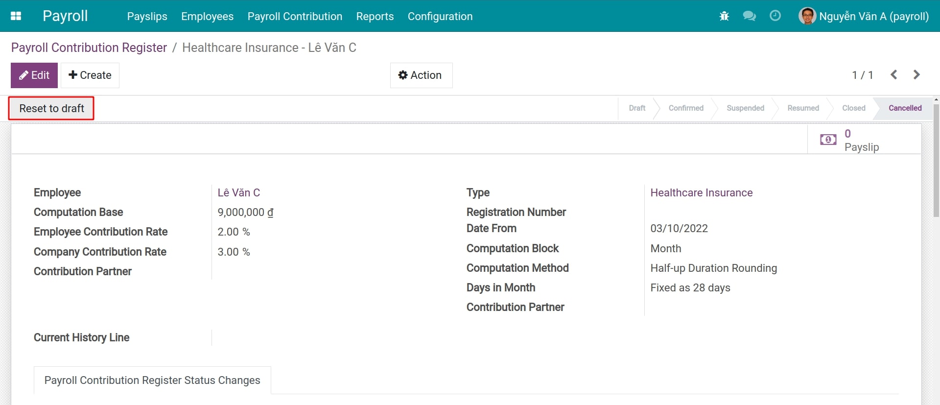Open the Action dropdown
Viewport: 940px width, 405px height.
coord(421,75)
